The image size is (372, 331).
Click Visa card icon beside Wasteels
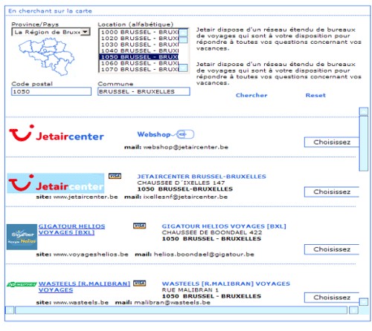click(140, 283)
